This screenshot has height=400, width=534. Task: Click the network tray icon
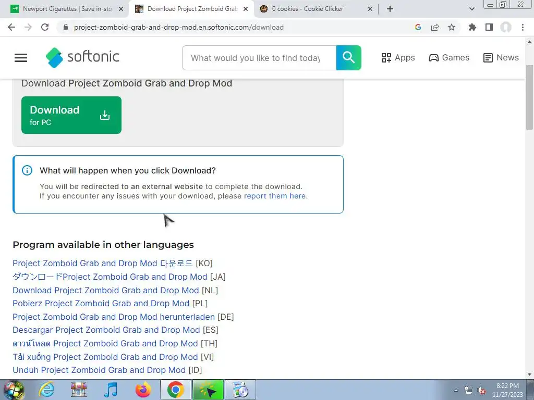tap(469, 391)
